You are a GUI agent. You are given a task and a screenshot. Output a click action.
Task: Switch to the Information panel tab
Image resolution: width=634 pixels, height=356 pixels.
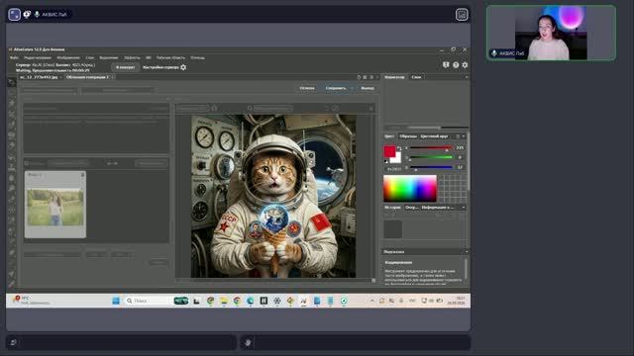click(437, 208)
